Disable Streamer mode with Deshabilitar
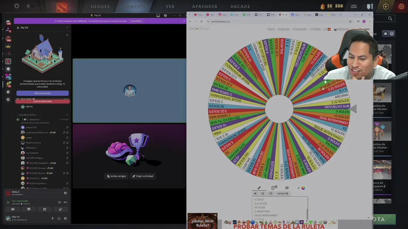 click(136, 21)
